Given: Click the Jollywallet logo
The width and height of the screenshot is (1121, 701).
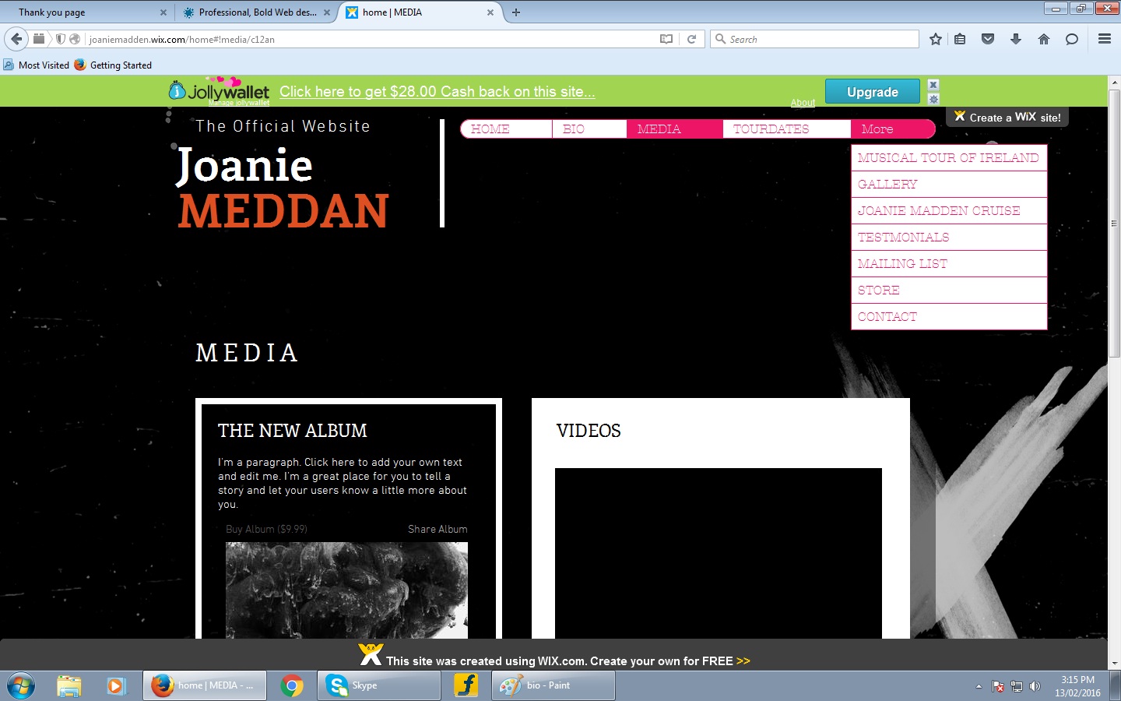Looking at the screenshot, I should [219, 91].
